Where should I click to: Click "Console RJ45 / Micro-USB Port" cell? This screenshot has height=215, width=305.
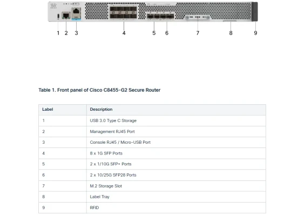point(176,142)
